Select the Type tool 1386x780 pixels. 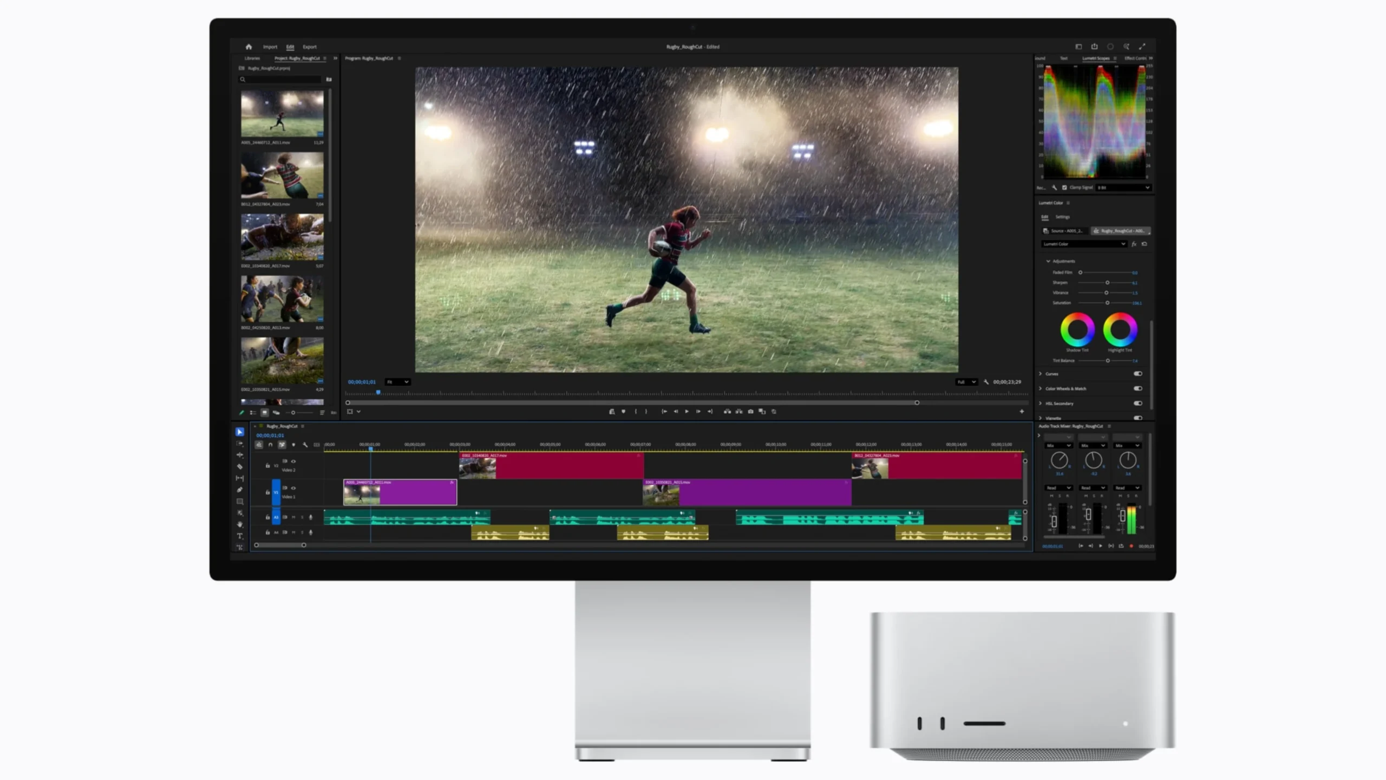[240, 536]
